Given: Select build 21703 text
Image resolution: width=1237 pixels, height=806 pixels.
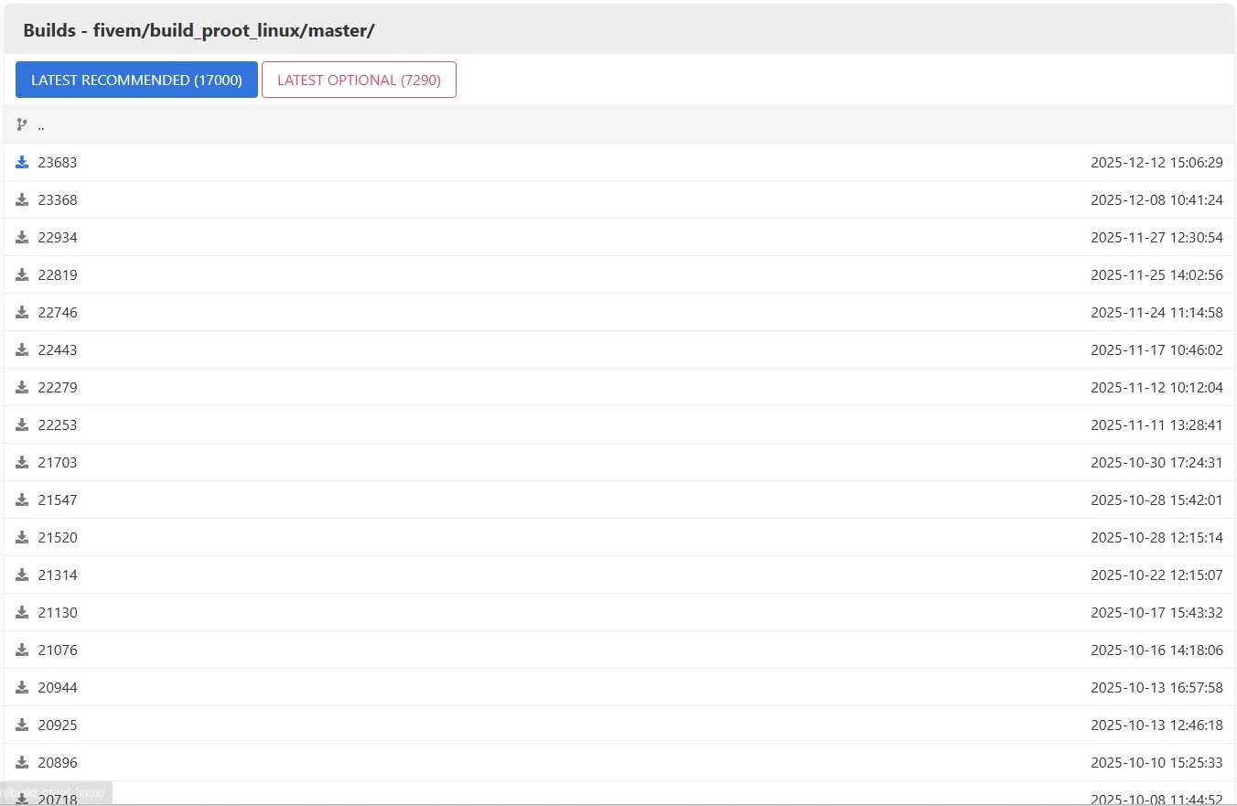Looking at the screenshot, I should (x=58, y=463).
